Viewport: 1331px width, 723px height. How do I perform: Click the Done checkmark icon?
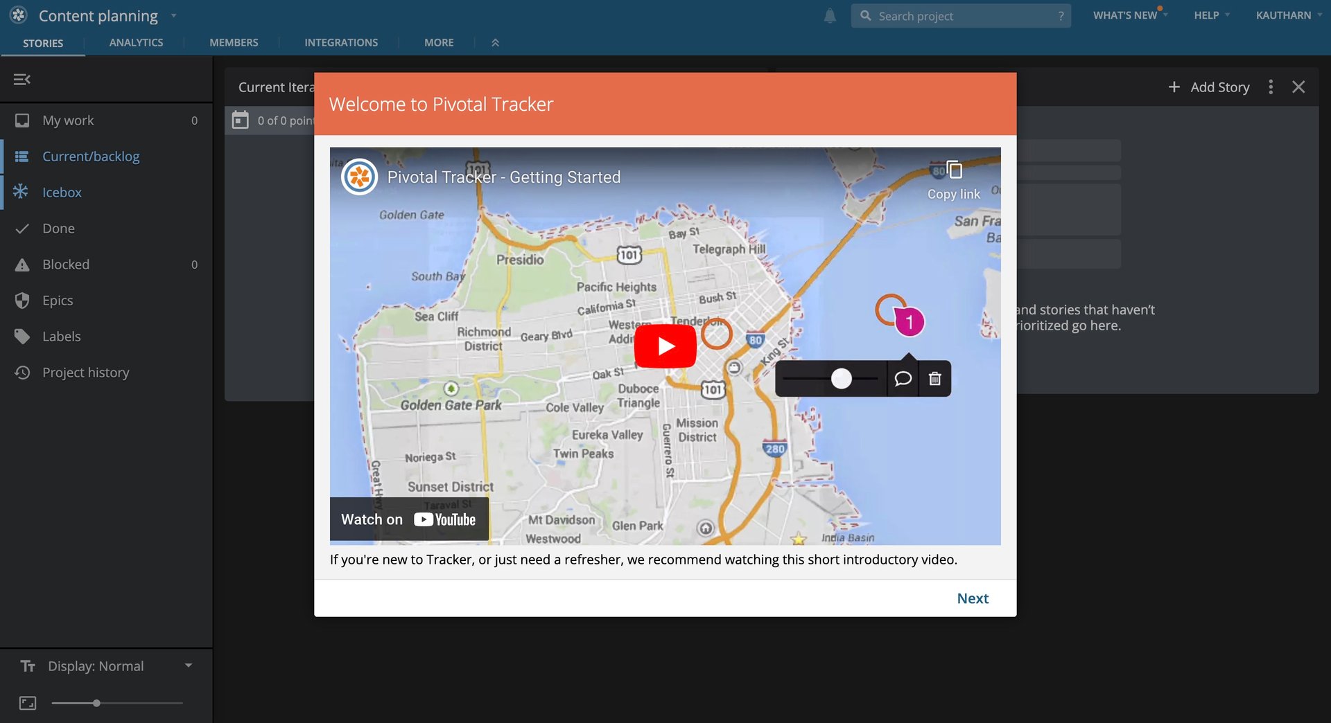[x=22, y=229]
